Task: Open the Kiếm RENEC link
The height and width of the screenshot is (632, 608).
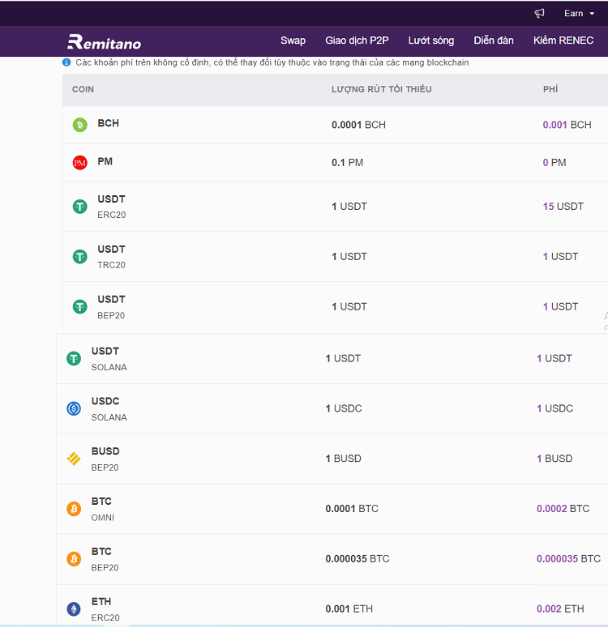Action: coord(563,41)
